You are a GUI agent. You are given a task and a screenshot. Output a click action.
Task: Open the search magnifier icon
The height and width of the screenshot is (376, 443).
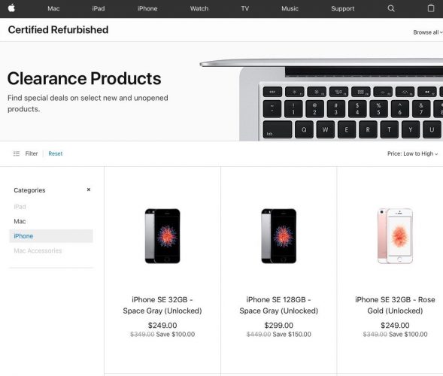[391, 8]
